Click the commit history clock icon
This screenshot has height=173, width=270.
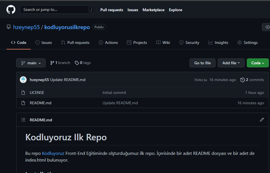pos(242,80)
